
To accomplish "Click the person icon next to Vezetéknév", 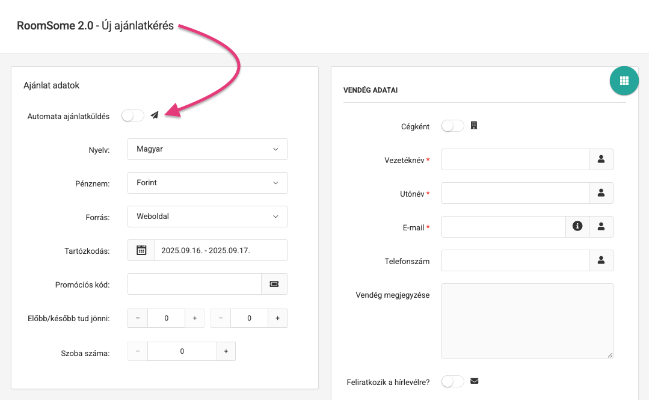I will pos(600,159).
